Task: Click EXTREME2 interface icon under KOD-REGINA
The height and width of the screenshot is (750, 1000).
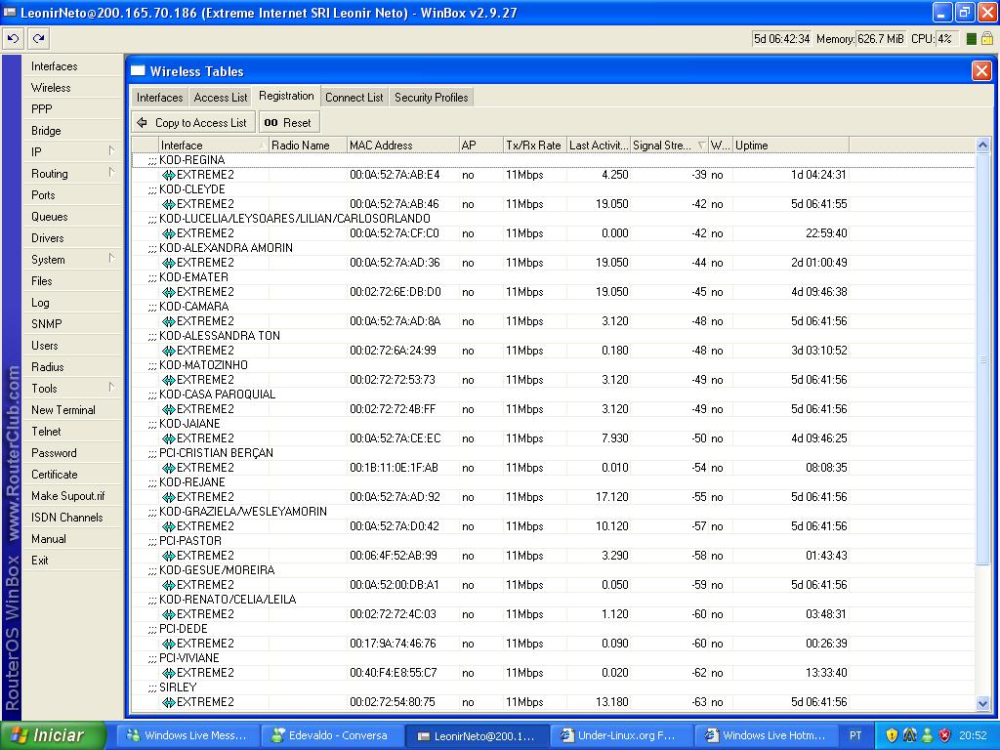Action: point(168,175)
